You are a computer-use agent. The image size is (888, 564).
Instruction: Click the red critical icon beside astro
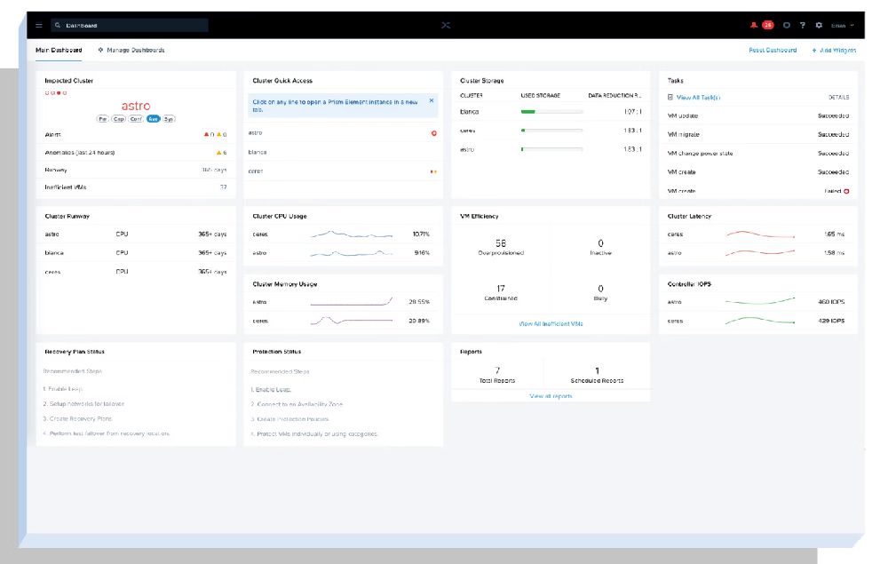[433, 133]
